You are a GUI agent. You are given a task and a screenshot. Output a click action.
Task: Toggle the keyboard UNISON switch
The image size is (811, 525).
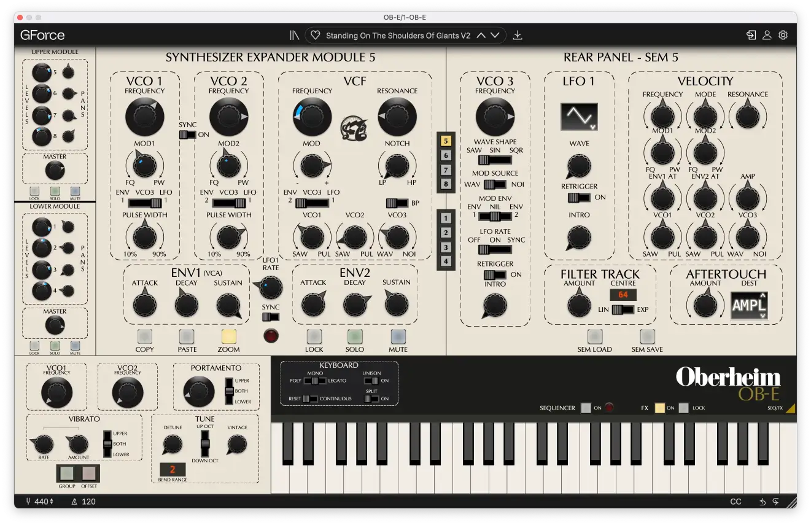371,381
